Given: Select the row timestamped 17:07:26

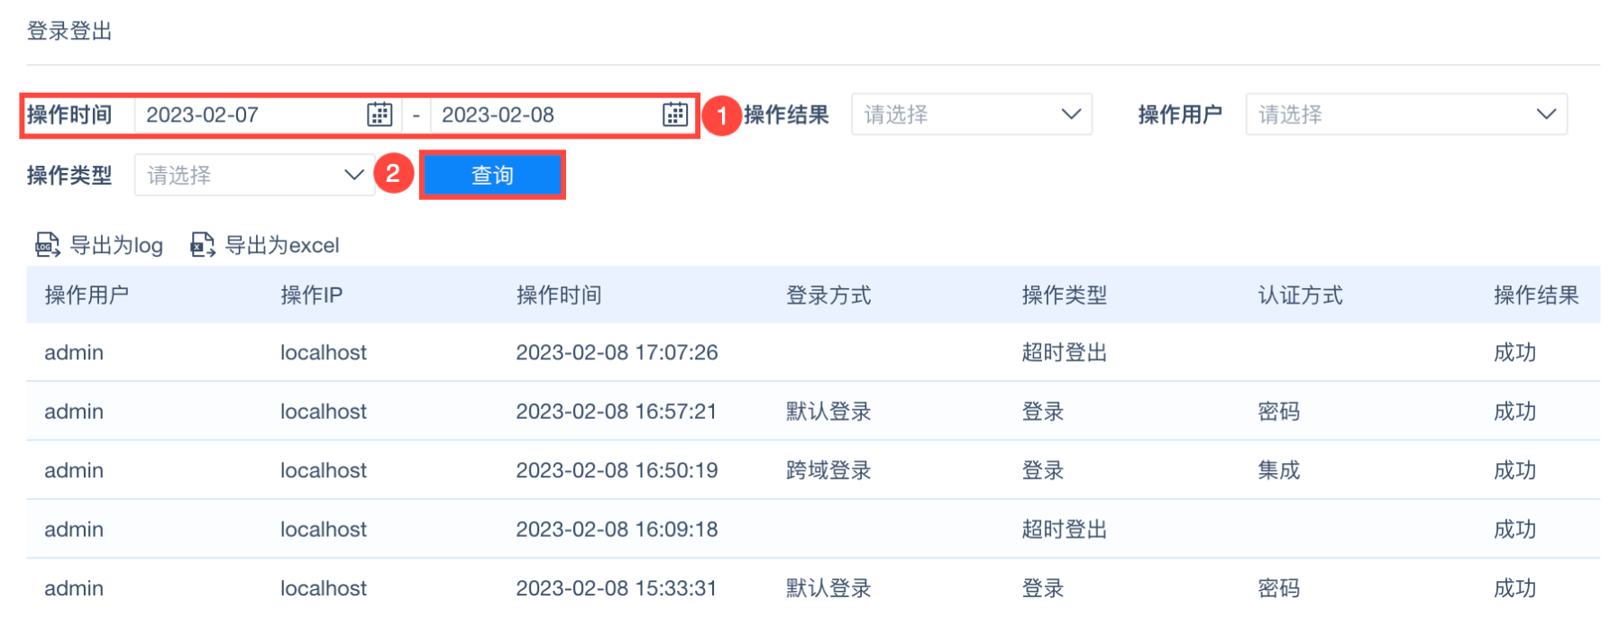Looking at the screenshot, I should 617,352.
